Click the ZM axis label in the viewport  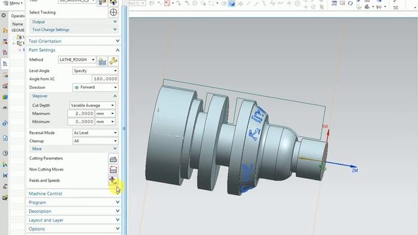(x=355, y=170)
